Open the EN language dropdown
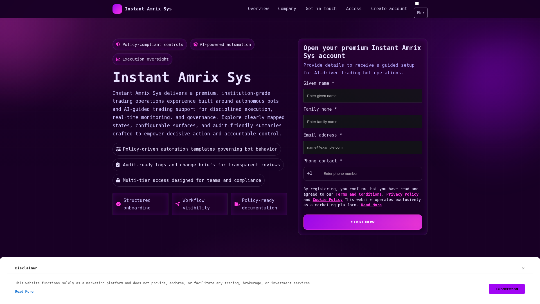The height and width of the screenshot is (304, 540). click(421, 13)
